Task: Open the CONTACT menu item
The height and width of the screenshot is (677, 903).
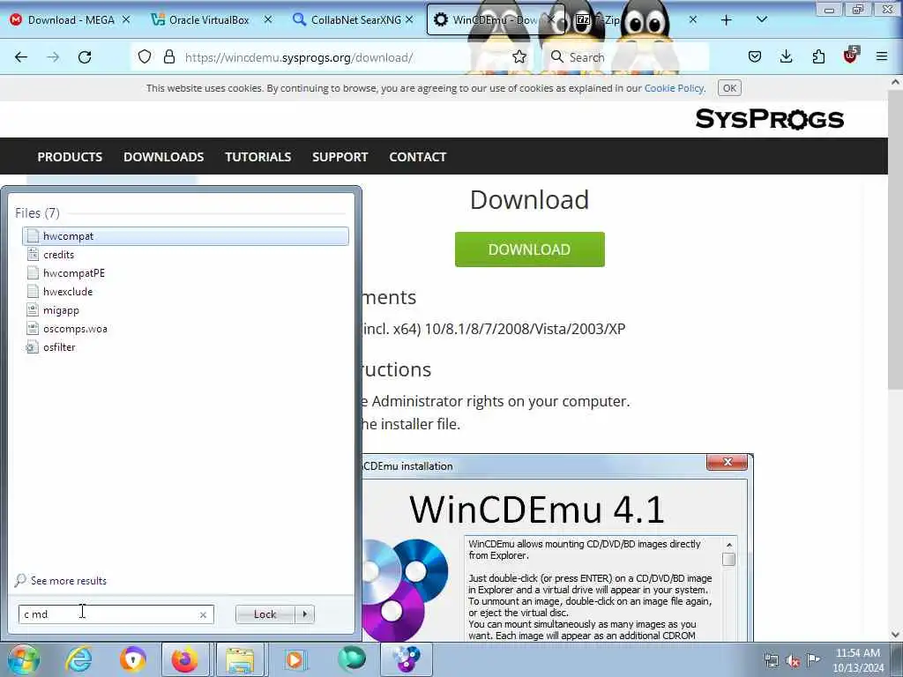Action: (x=417, y=157)
